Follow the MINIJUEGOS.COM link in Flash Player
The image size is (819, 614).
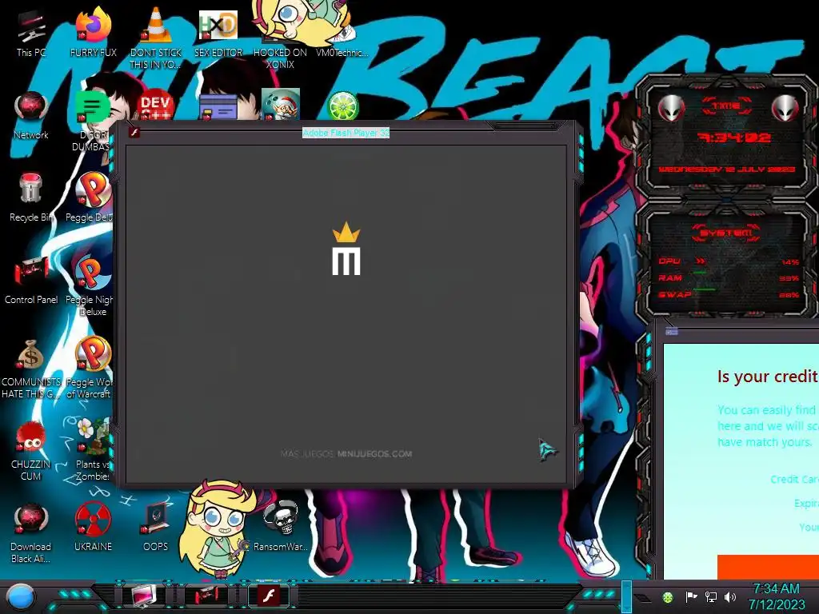click(x=374, y=454)
